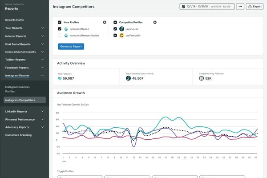Click the javahouse profile avatar icon
267x178 pixels.
(121, 29)
